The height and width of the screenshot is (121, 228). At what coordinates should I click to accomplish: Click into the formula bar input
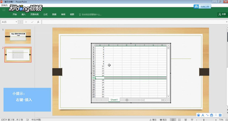click(x=134, y=22)
